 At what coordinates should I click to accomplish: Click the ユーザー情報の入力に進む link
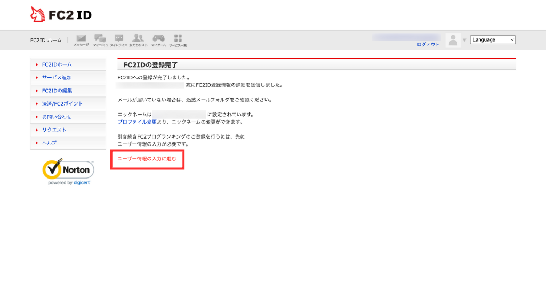point(147,159)
